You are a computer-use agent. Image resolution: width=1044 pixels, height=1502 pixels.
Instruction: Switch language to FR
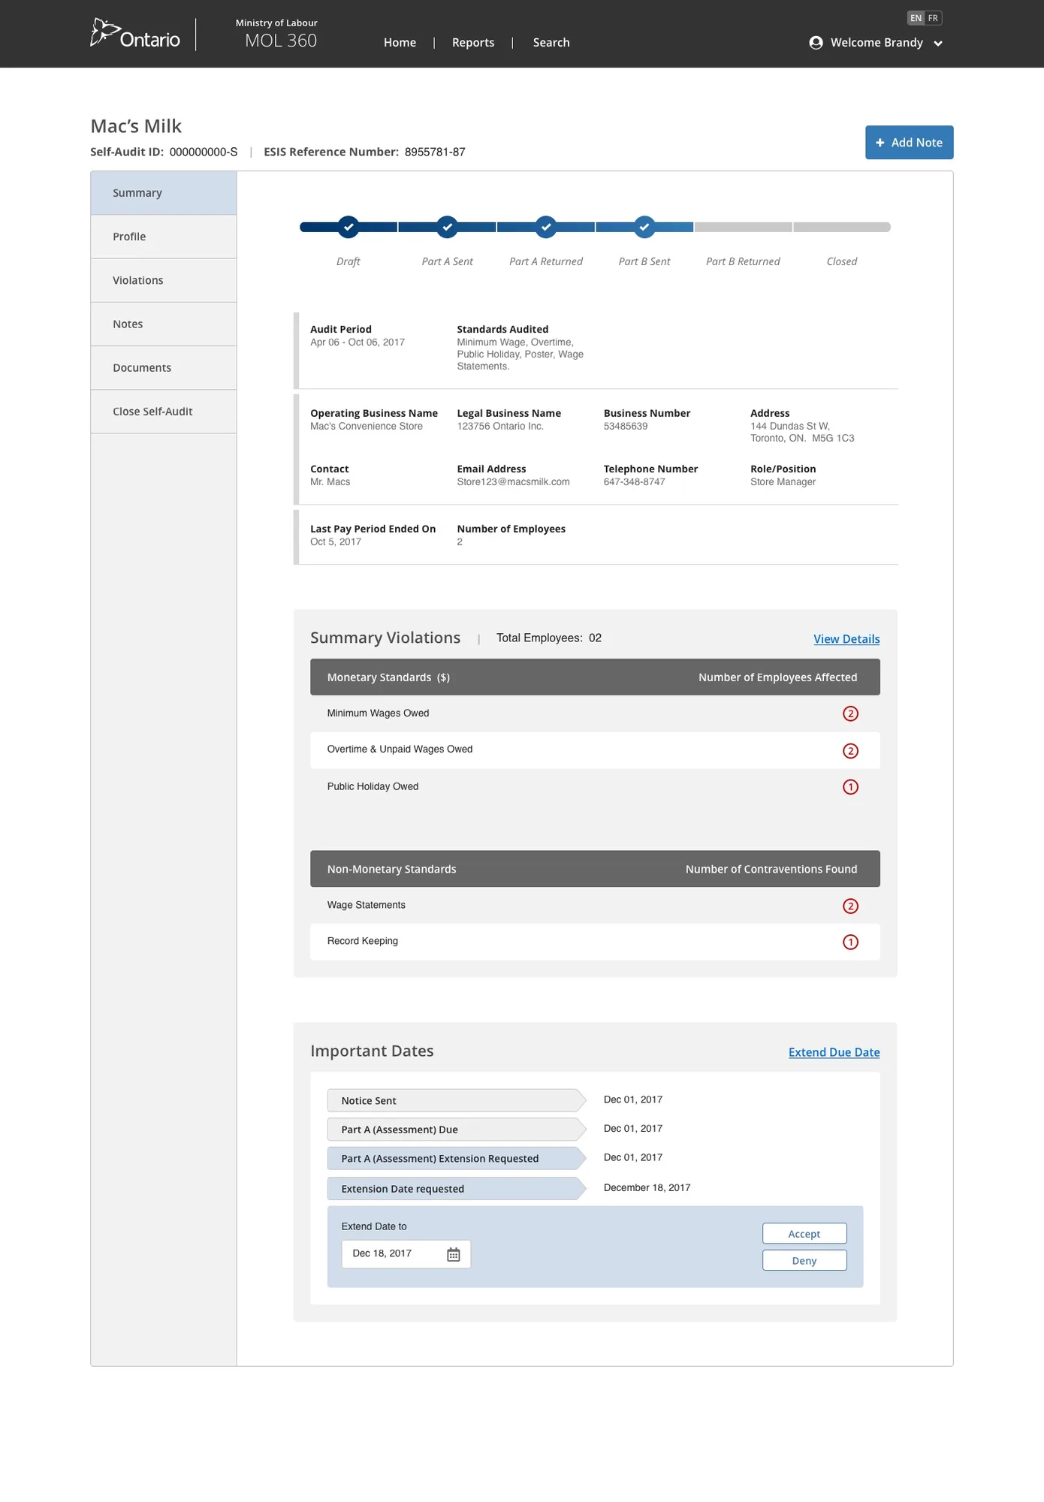(x=933, y=18)
